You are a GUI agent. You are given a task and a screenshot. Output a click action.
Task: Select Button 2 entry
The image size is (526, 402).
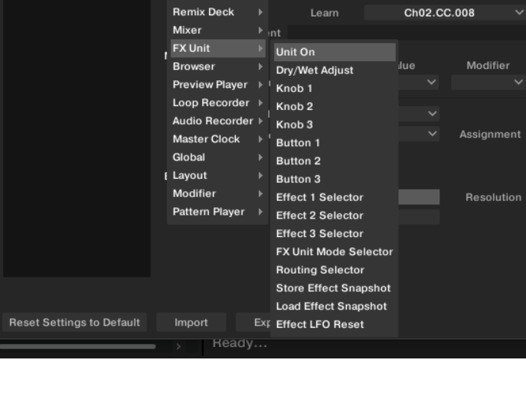(x=335, y=161)
